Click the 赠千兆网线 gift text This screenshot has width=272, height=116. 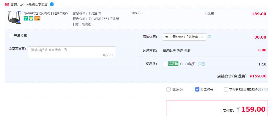tap(83, 24)
